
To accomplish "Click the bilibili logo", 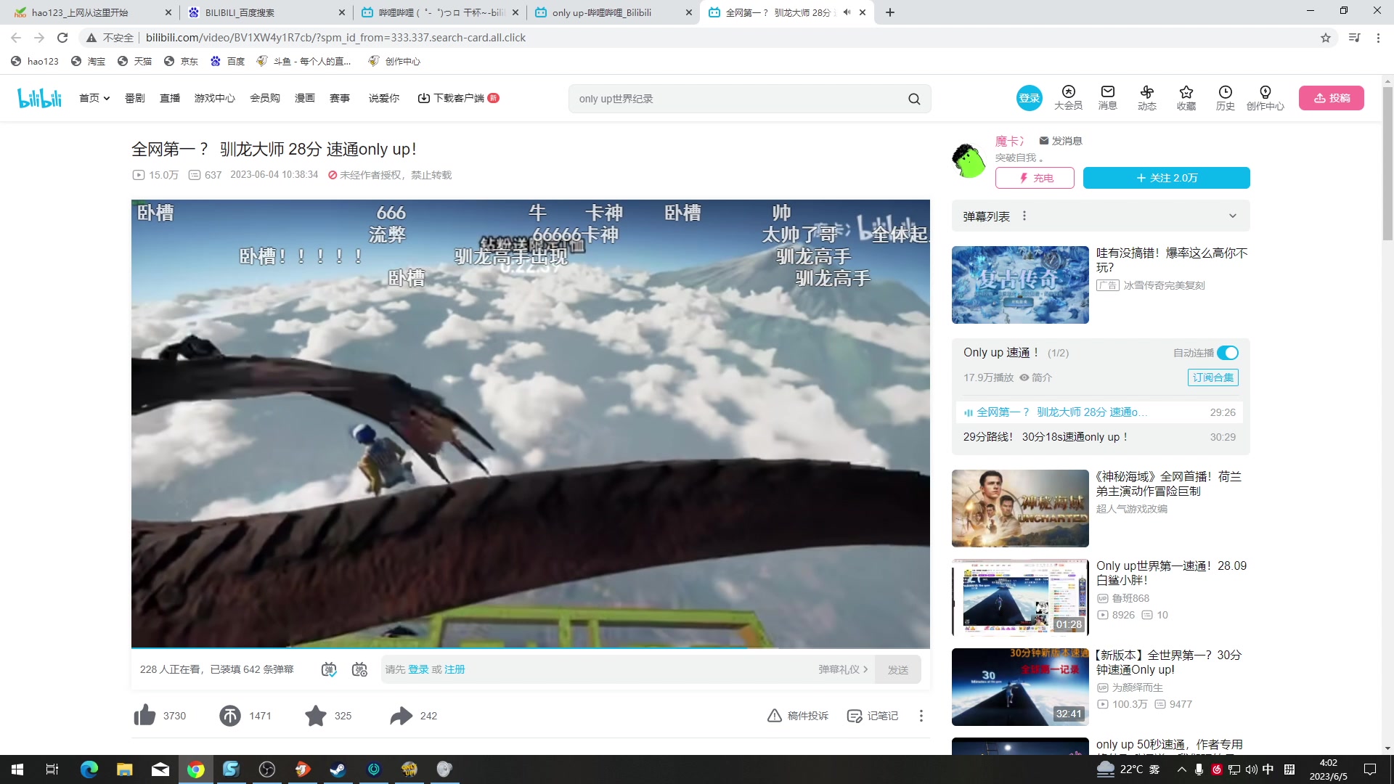I will 40,98.
